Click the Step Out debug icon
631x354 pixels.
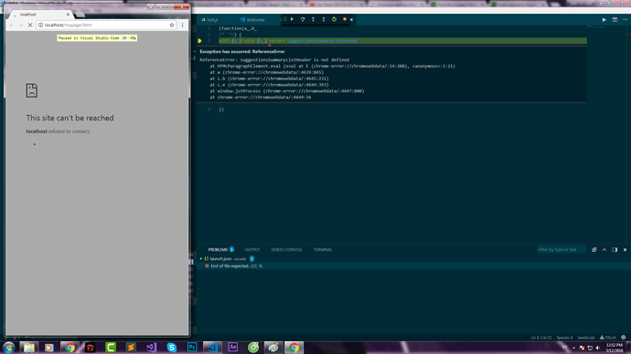[x=324, y=19]
